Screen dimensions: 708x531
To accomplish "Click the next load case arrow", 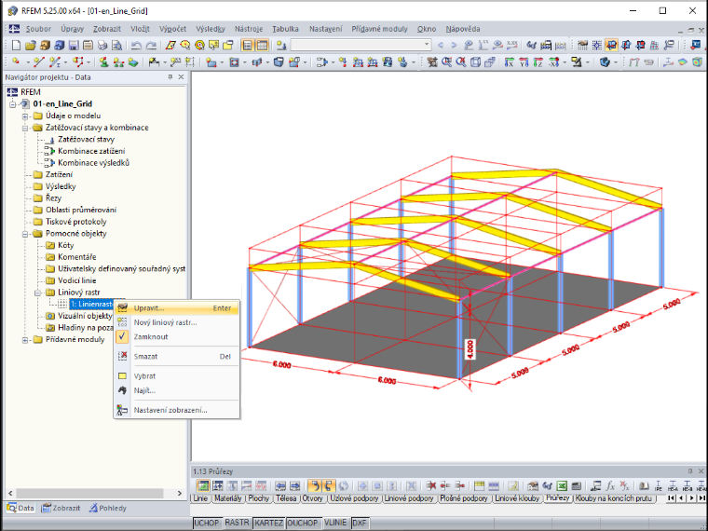I will click(455, 45).
